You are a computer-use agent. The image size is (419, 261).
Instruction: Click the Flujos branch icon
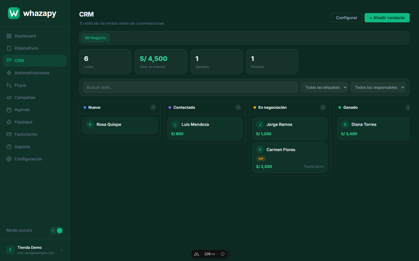click(9, 85)
